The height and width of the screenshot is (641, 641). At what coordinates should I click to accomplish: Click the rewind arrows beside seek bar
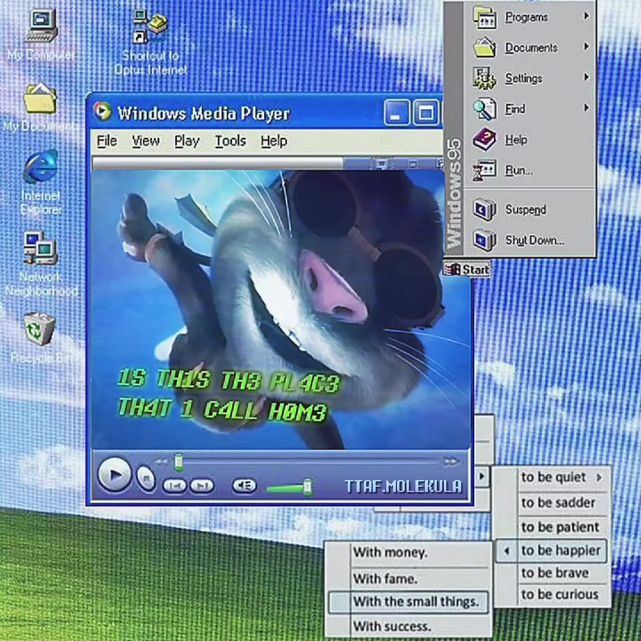[x=161, y=462]
